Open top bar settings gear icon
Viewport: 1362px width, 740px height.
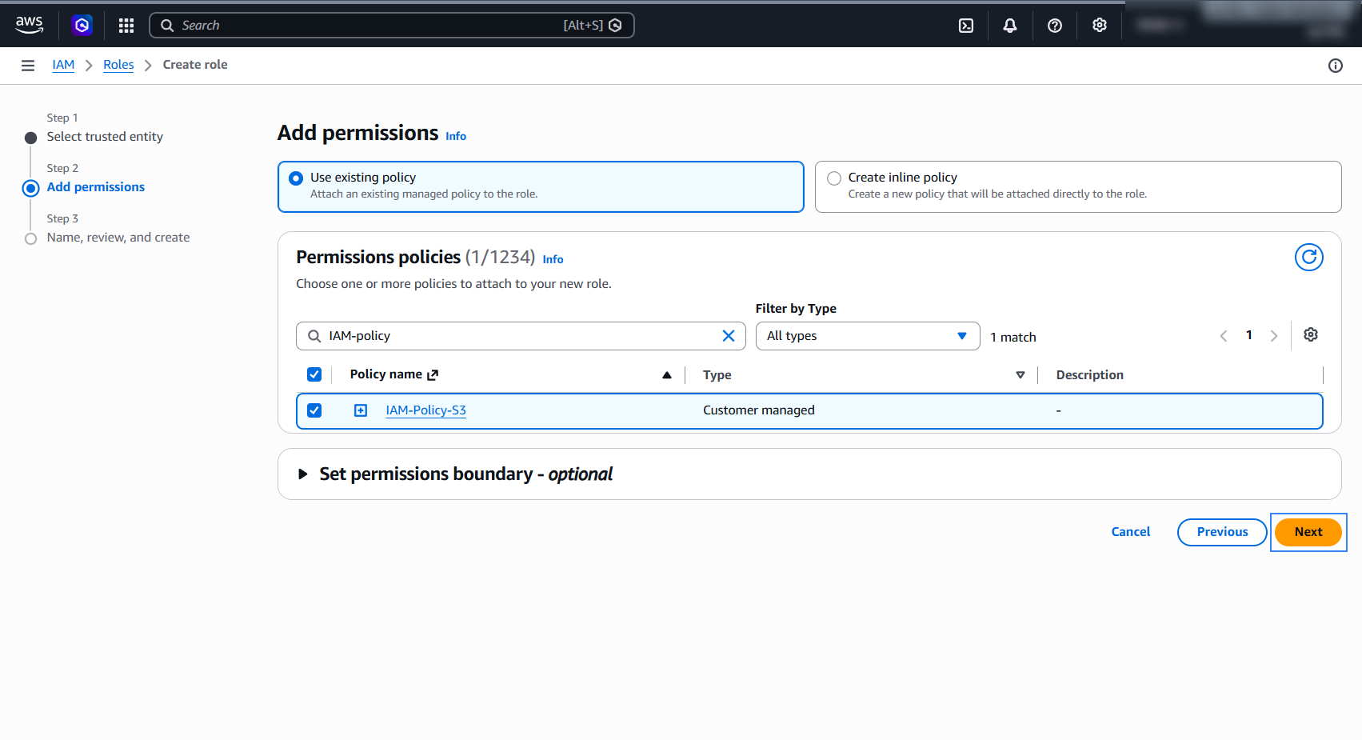(1100, 26)
